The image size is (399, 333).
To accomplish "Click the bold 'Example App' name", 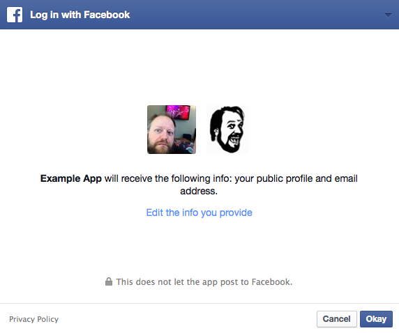I will pos(71,178).
